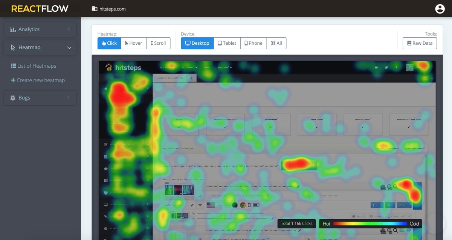Click the screenshot thumbnails in preview row
Image resolution: width=452 pixels, height=240 pixels.
(x=179, y=190)
